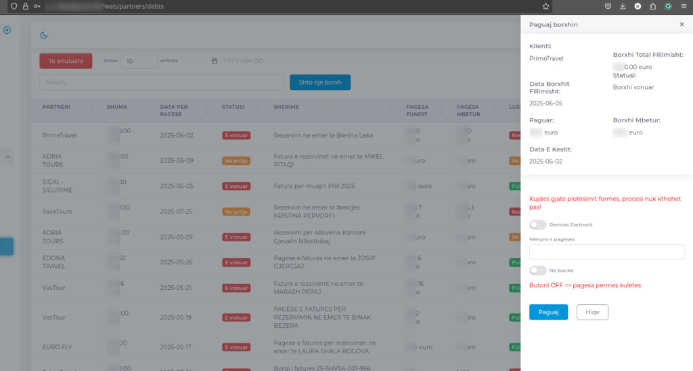Click the Hiqe button
Viewport: 693px width, 371px height.
[592, 312]
